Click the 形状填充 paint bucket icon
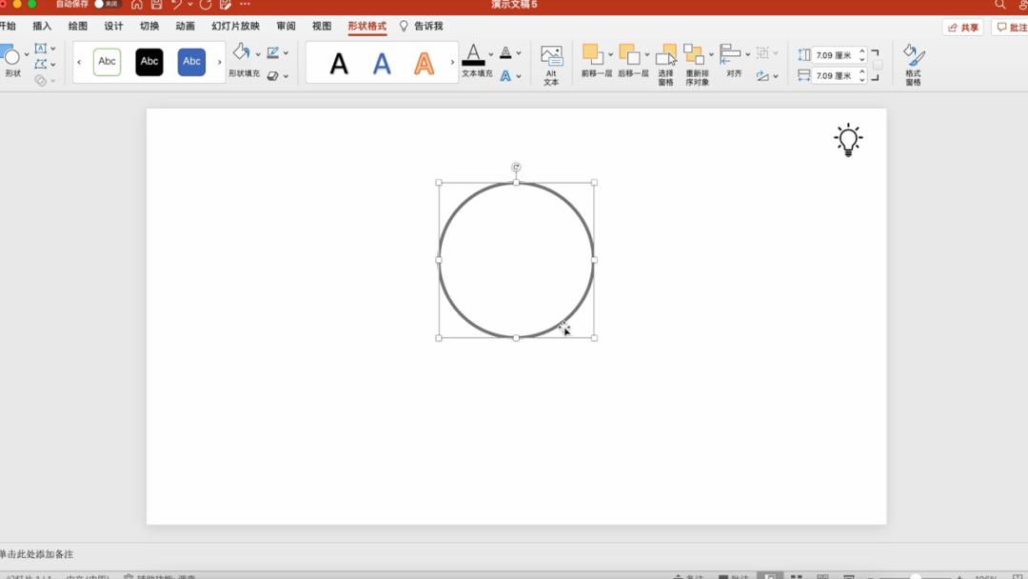The height and width of the screenshot is (579, 1028). (x=241, y=52)
